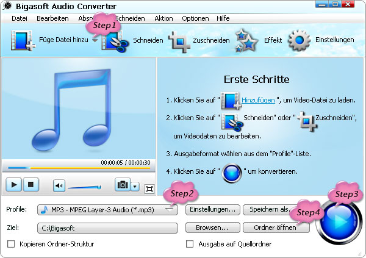Adjust the volume slider
This screenshot has height=258, width=366.
pos(85,187)
